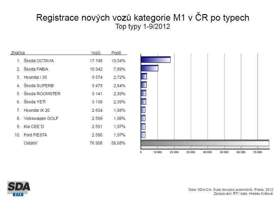Click the value '2 591'
The width and height of the screenshot is (280, 210).
(x=97, y=127)
